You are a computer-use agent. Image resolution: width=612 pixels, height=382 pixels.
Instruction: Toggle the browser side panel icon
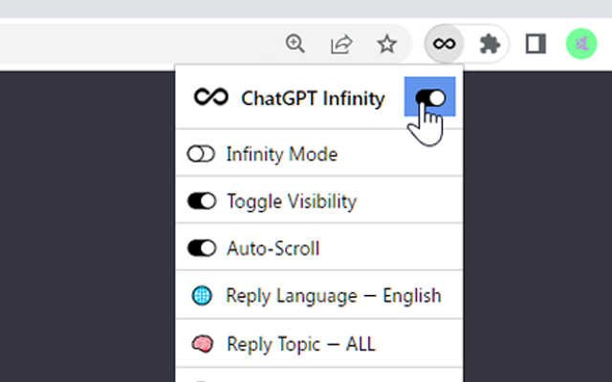(535, 44)
